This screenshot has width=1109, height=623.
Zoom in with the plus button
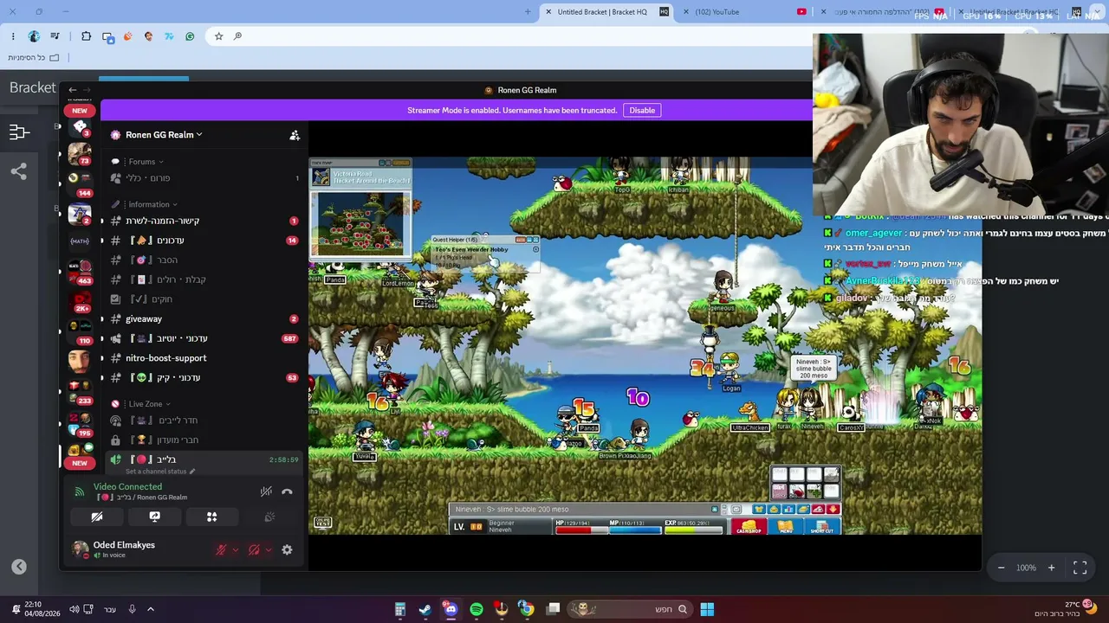[x=1051, y=568]
